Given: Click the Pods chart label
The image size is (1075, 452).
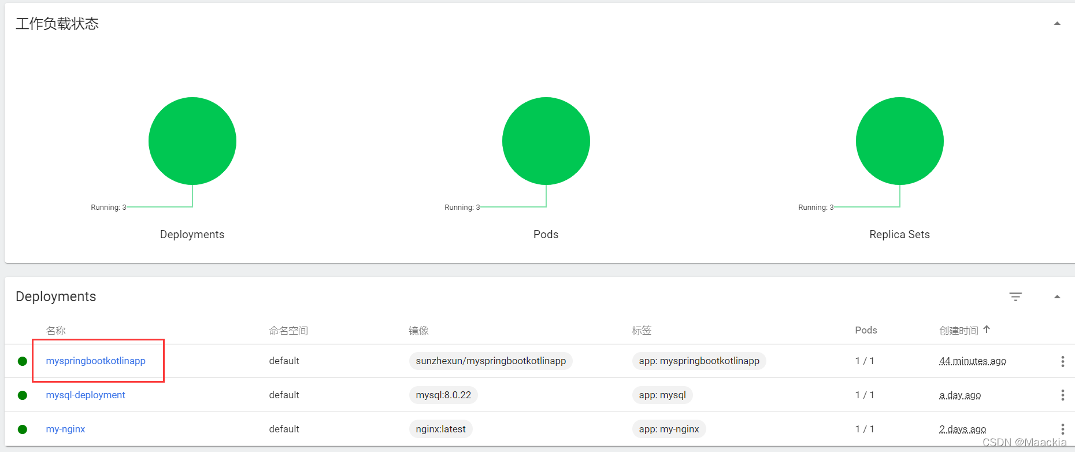Looking at the screenshot, I should (546, 234).
